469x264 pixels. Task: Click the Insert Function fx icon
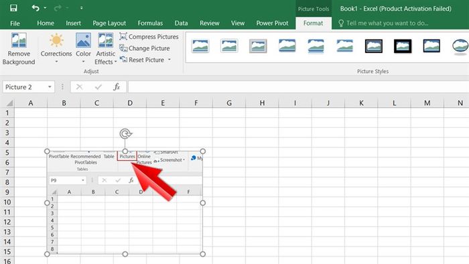(117, 87)
